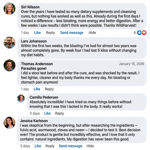Viewport: 150px width, 150px height.
Task: Reply to Camilla Pedersen's comment
Action: 59,113
